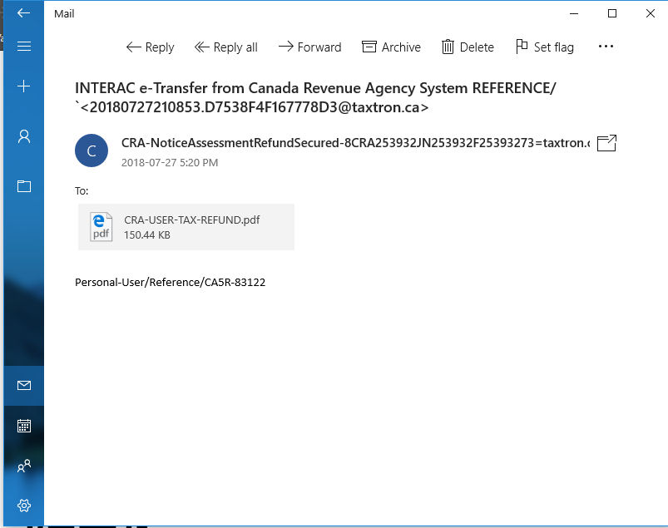Select sender name CRA-NoticeAssessmentRefundSecured
Screen dimensions: 668x528
tap(356, 143)
